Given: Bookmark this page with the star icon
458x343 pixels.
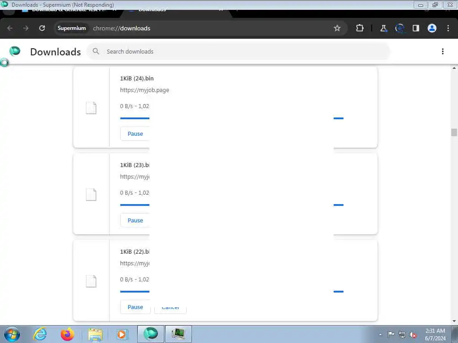Looking at the screenshot, I should coord(337,28).
